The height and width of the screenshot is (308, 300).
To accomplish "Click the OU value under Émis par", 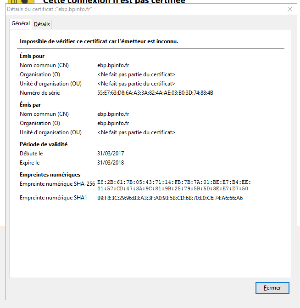I will coord(136,132).
